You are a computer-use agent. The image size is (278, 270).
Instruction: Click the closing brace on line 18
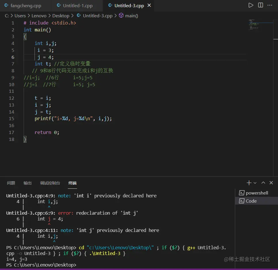coord(25,139)
